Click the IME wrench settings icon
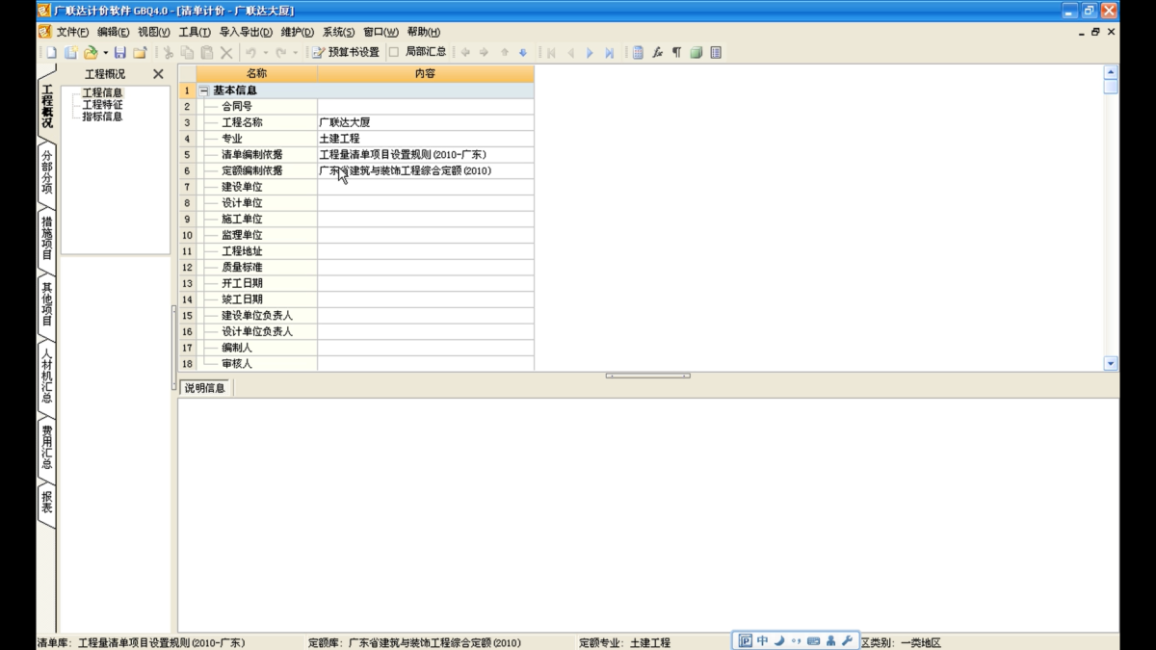 click(848, 641)
